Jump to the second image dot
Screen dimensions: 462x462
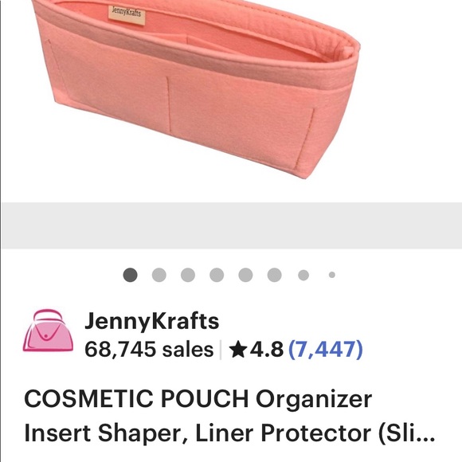(x=159, y=275)
